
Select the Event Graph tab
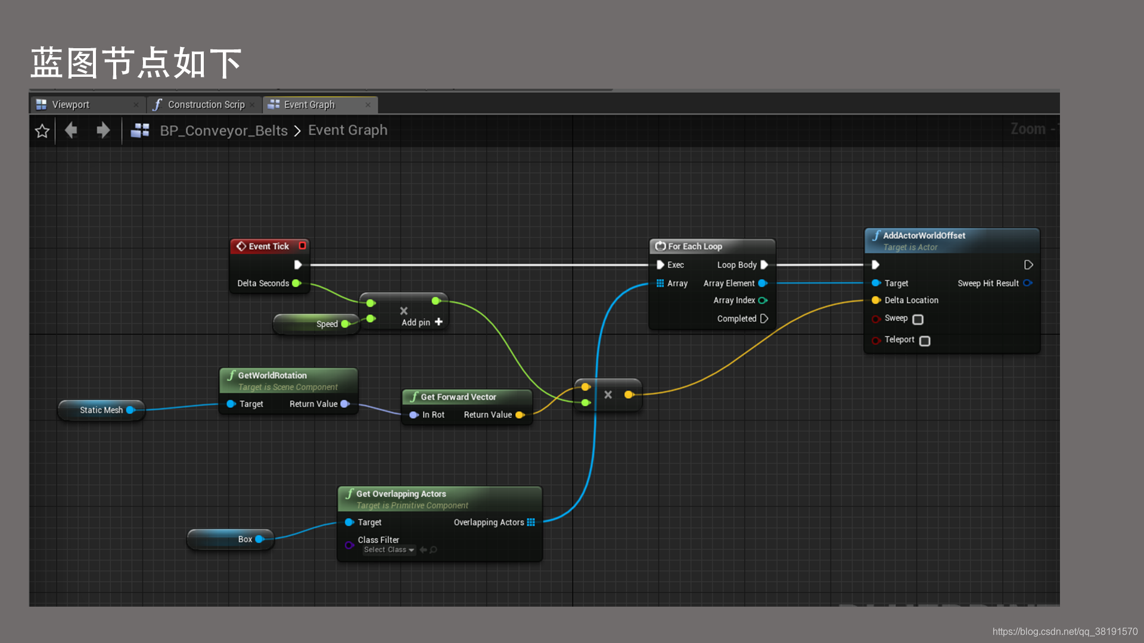(x=320, y=105)
